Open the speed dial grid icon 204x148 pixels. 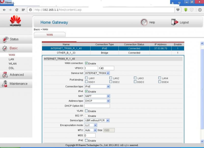click(x=23, y=10)
